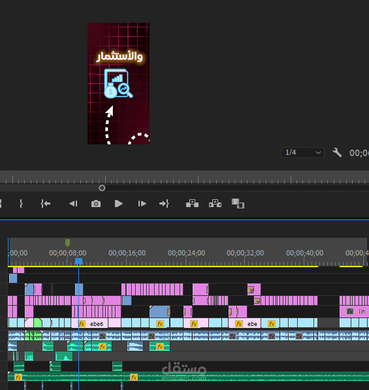Click the Program Monitor preview frame
Screen dimensions: 369x390
(118, 84)
